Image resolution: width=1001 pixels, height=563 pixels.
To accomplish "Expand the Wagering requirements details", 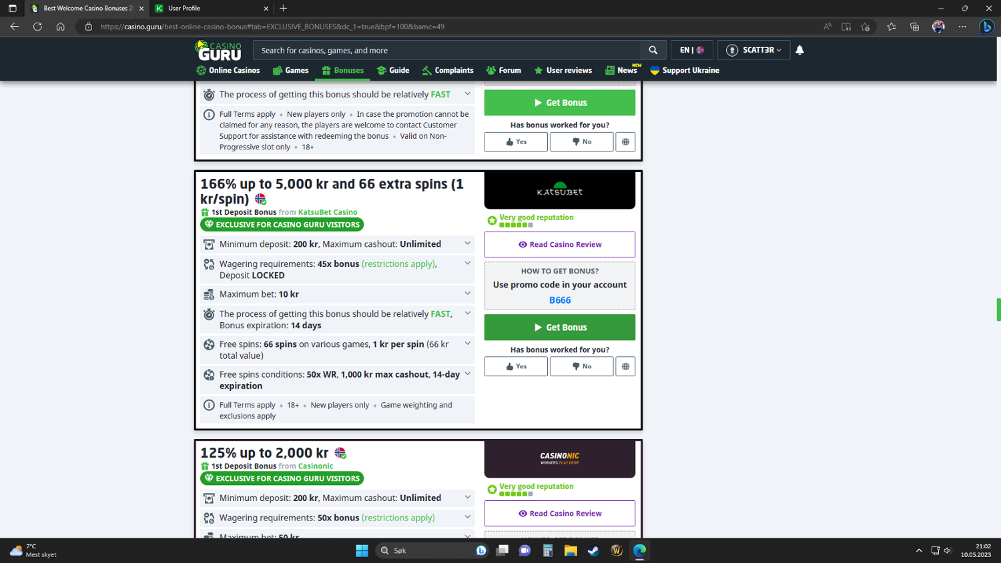I will [x=467, y=264].
